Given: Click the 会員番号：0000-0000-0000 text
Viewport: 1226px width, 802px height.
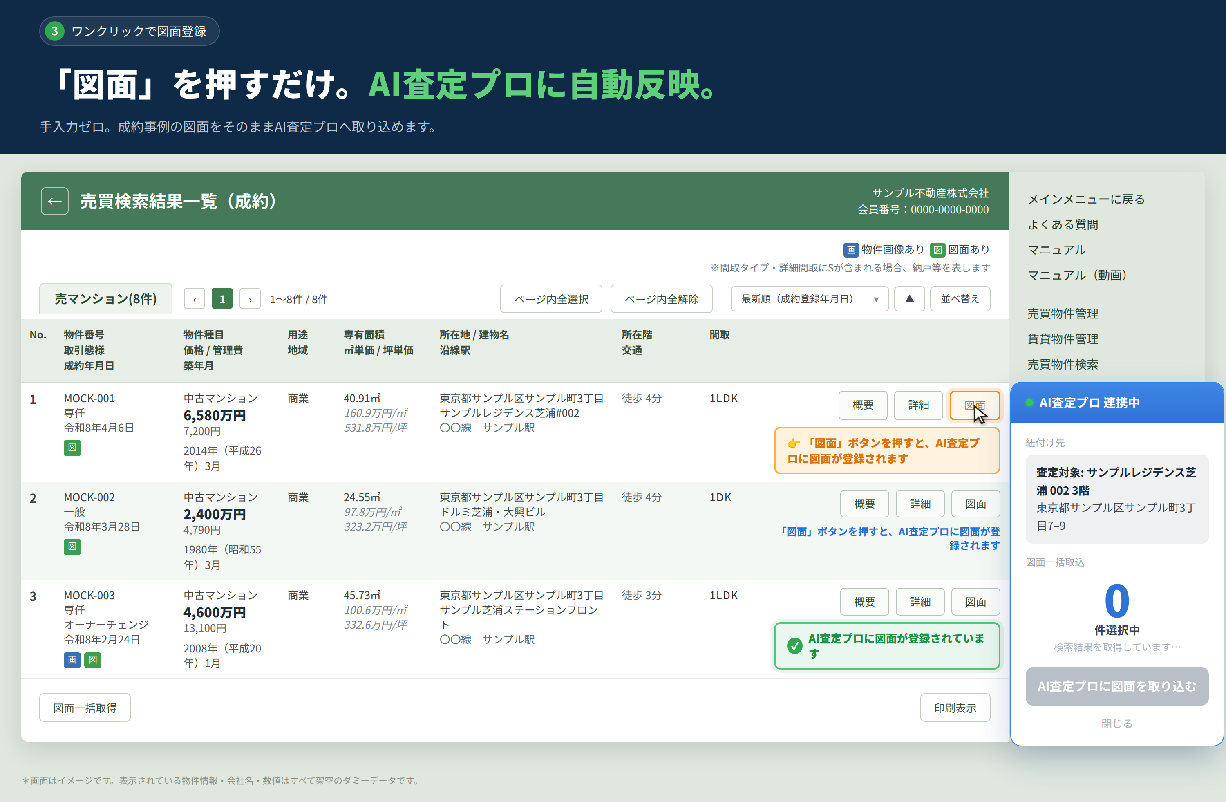Looking at the screenshot, I should [x=923, y=210].
